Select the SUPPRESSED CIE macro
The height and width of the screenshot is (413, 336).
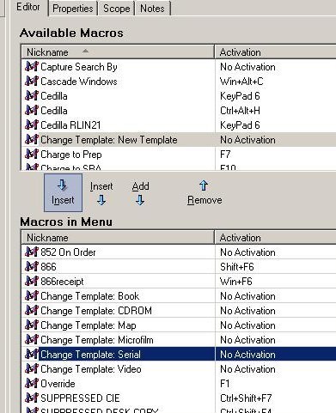coord(80,398)
